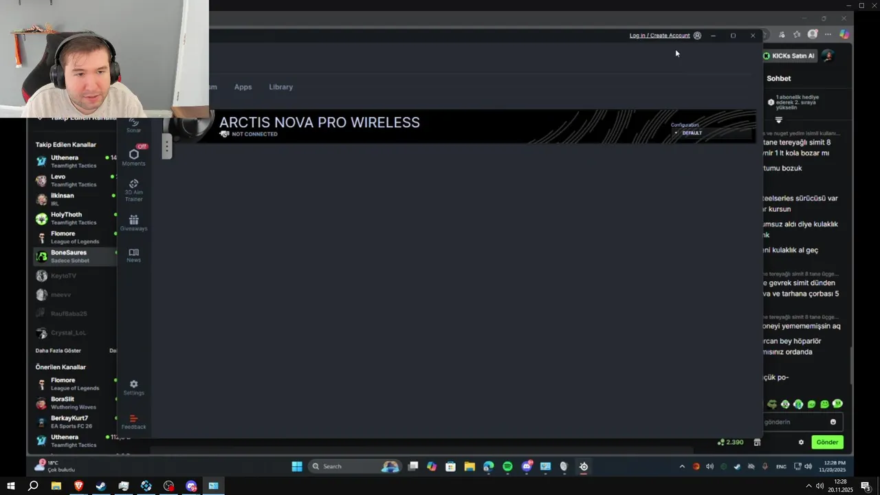The width and height of the screenshot is (880, 495).
Task: Open Levo channel in Kick sidebar
Action: click(x=76, y=180)
